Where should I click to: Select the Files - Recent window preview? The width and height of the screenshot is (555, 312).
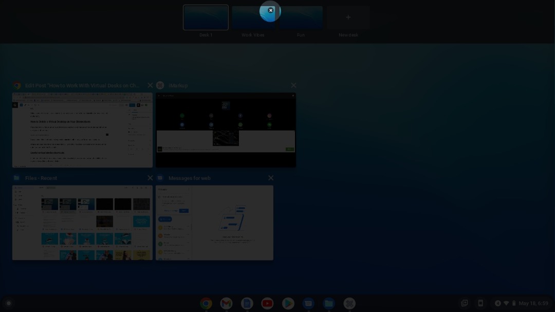[82, 223]
